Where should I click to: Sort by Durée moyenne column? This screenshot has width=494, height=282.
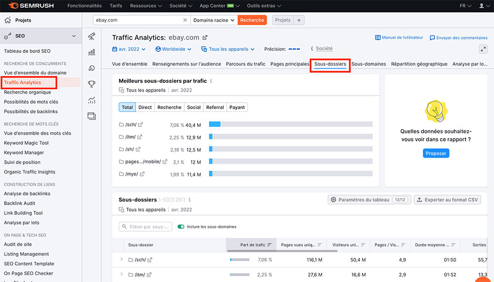click(x=453, y=245)
